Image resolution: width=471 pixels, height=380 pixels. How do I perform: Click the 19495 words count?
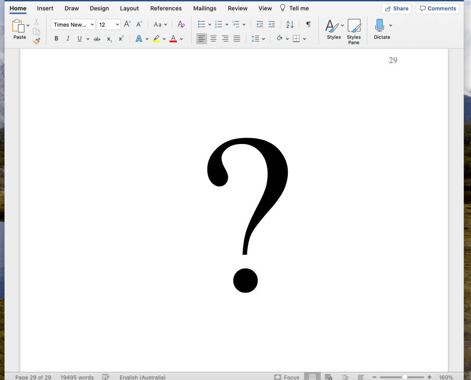[77, 377]
